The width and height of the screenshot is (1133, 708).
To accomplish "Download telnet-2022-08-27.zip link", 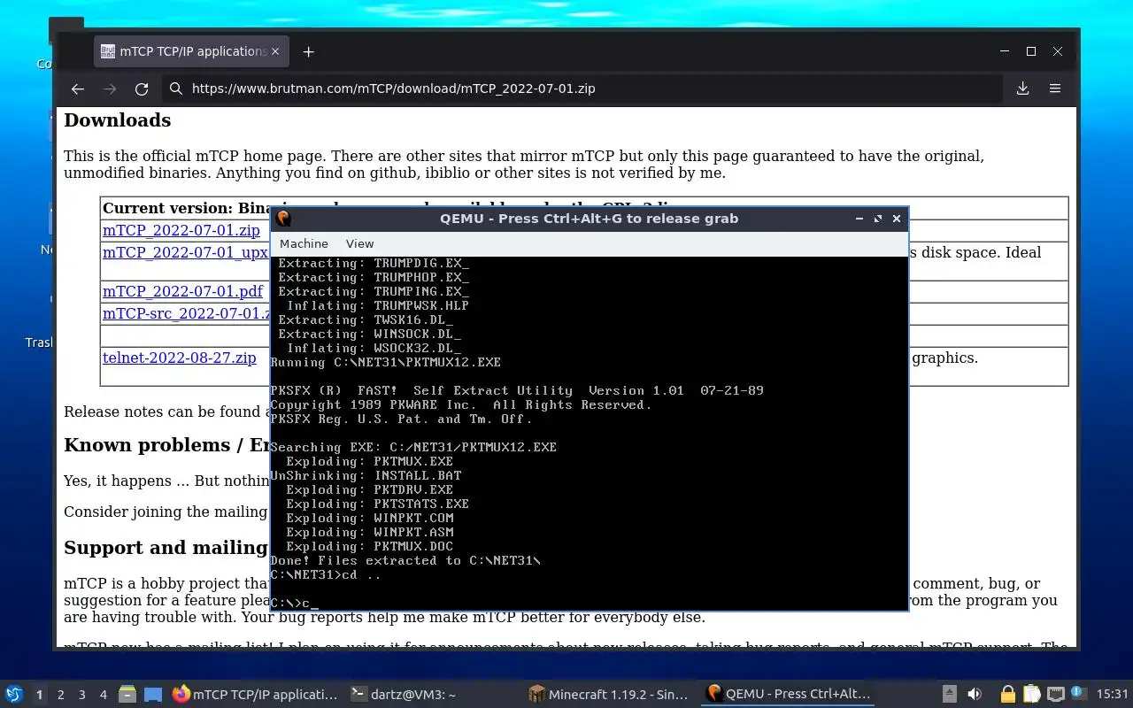I will (x=180, y=358).
